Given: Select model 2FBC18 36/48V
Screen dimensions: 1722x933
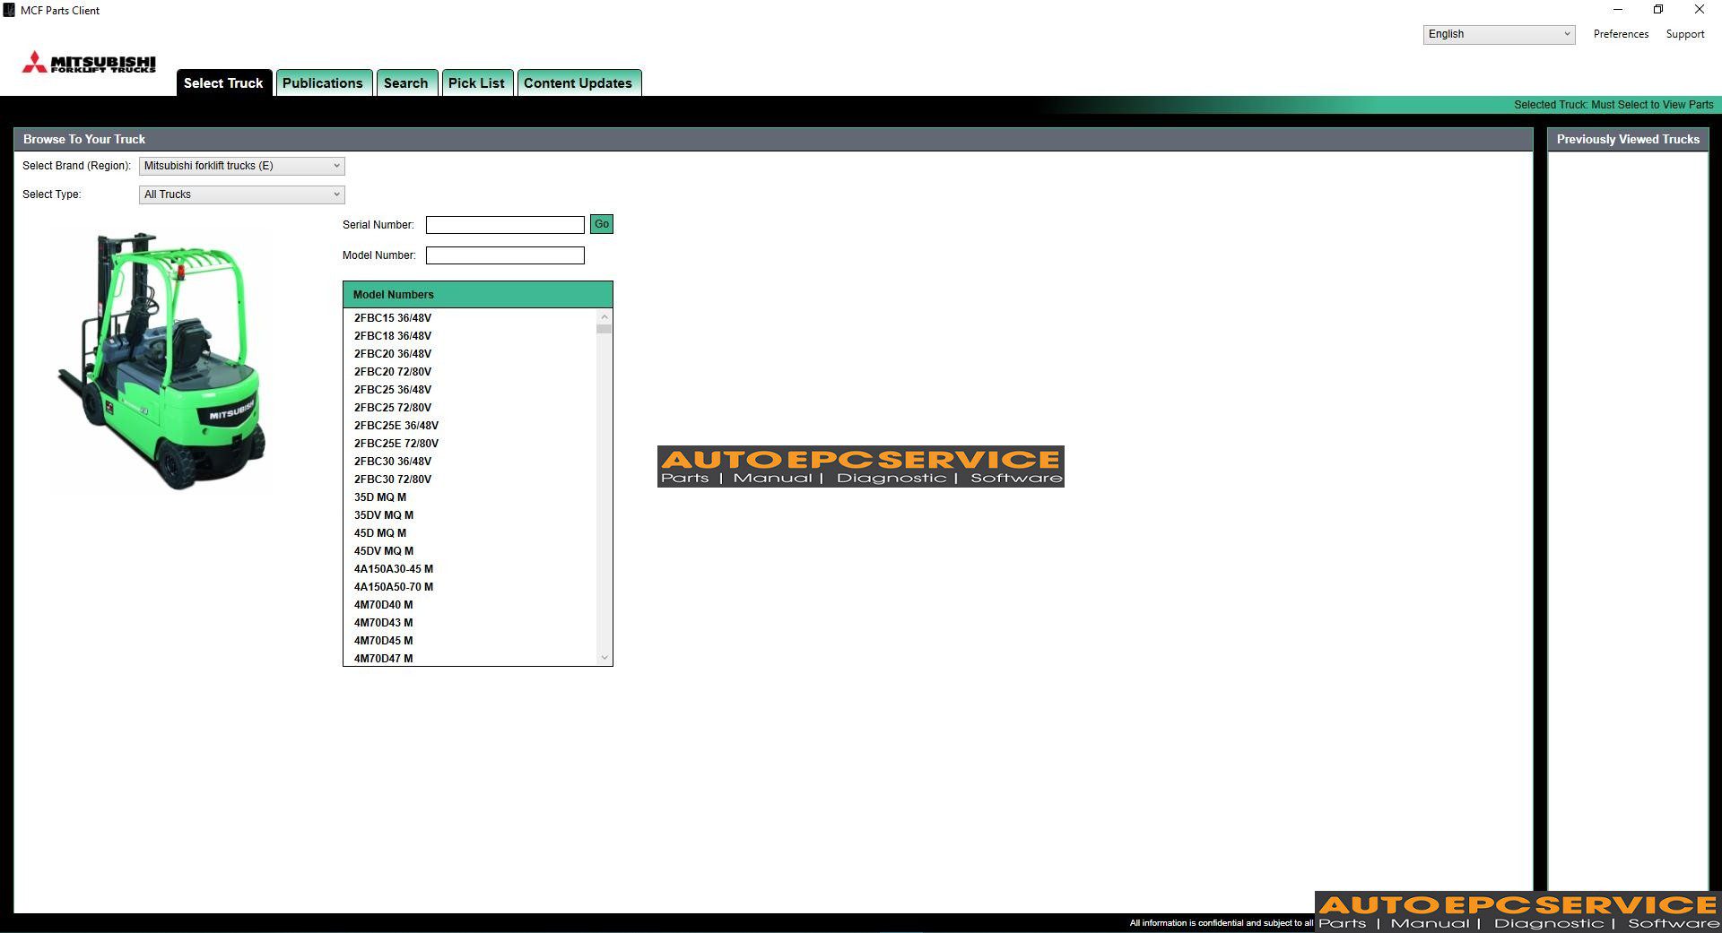Looking at the screenshot, I should pos(470,336).
